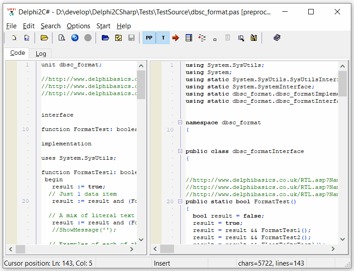Click the left pane vertical scrollbar thumb

click(141, 85)
